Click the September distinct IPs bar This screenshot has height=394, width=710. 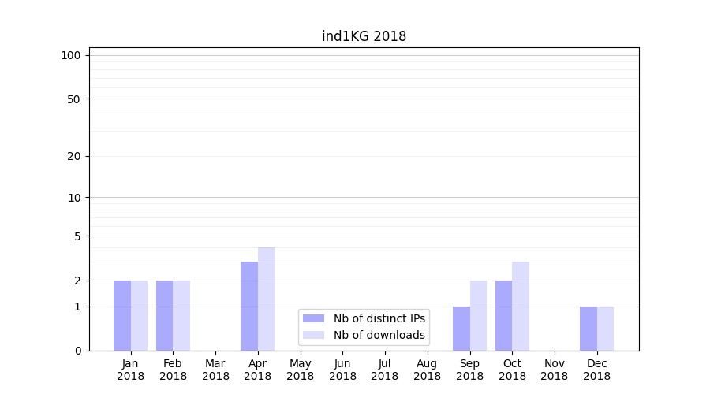[461, 329]
